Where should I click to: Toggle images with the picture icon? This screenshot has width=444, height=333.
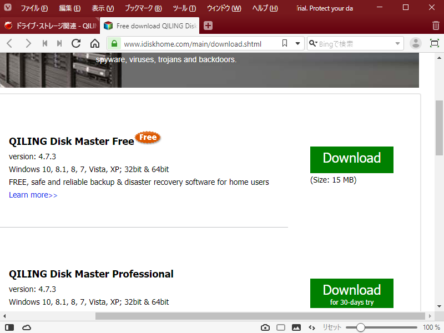click(x=296, y=327)
